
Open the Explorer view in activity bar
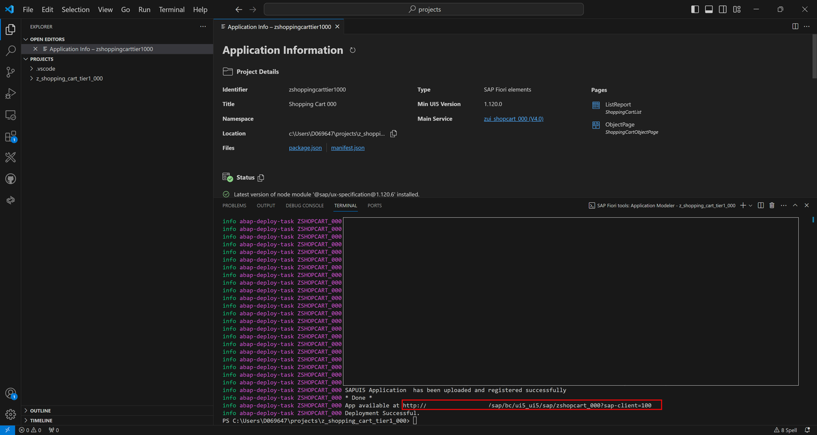click(x=10, y=29)
